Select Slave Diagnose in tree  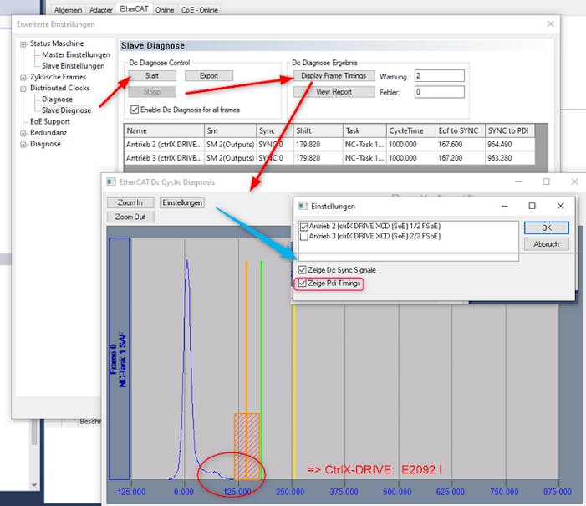click(66, 110)
